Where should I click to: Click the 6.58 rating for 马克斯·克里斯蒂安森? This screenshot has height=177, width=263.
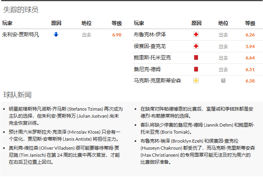point(250,80)
